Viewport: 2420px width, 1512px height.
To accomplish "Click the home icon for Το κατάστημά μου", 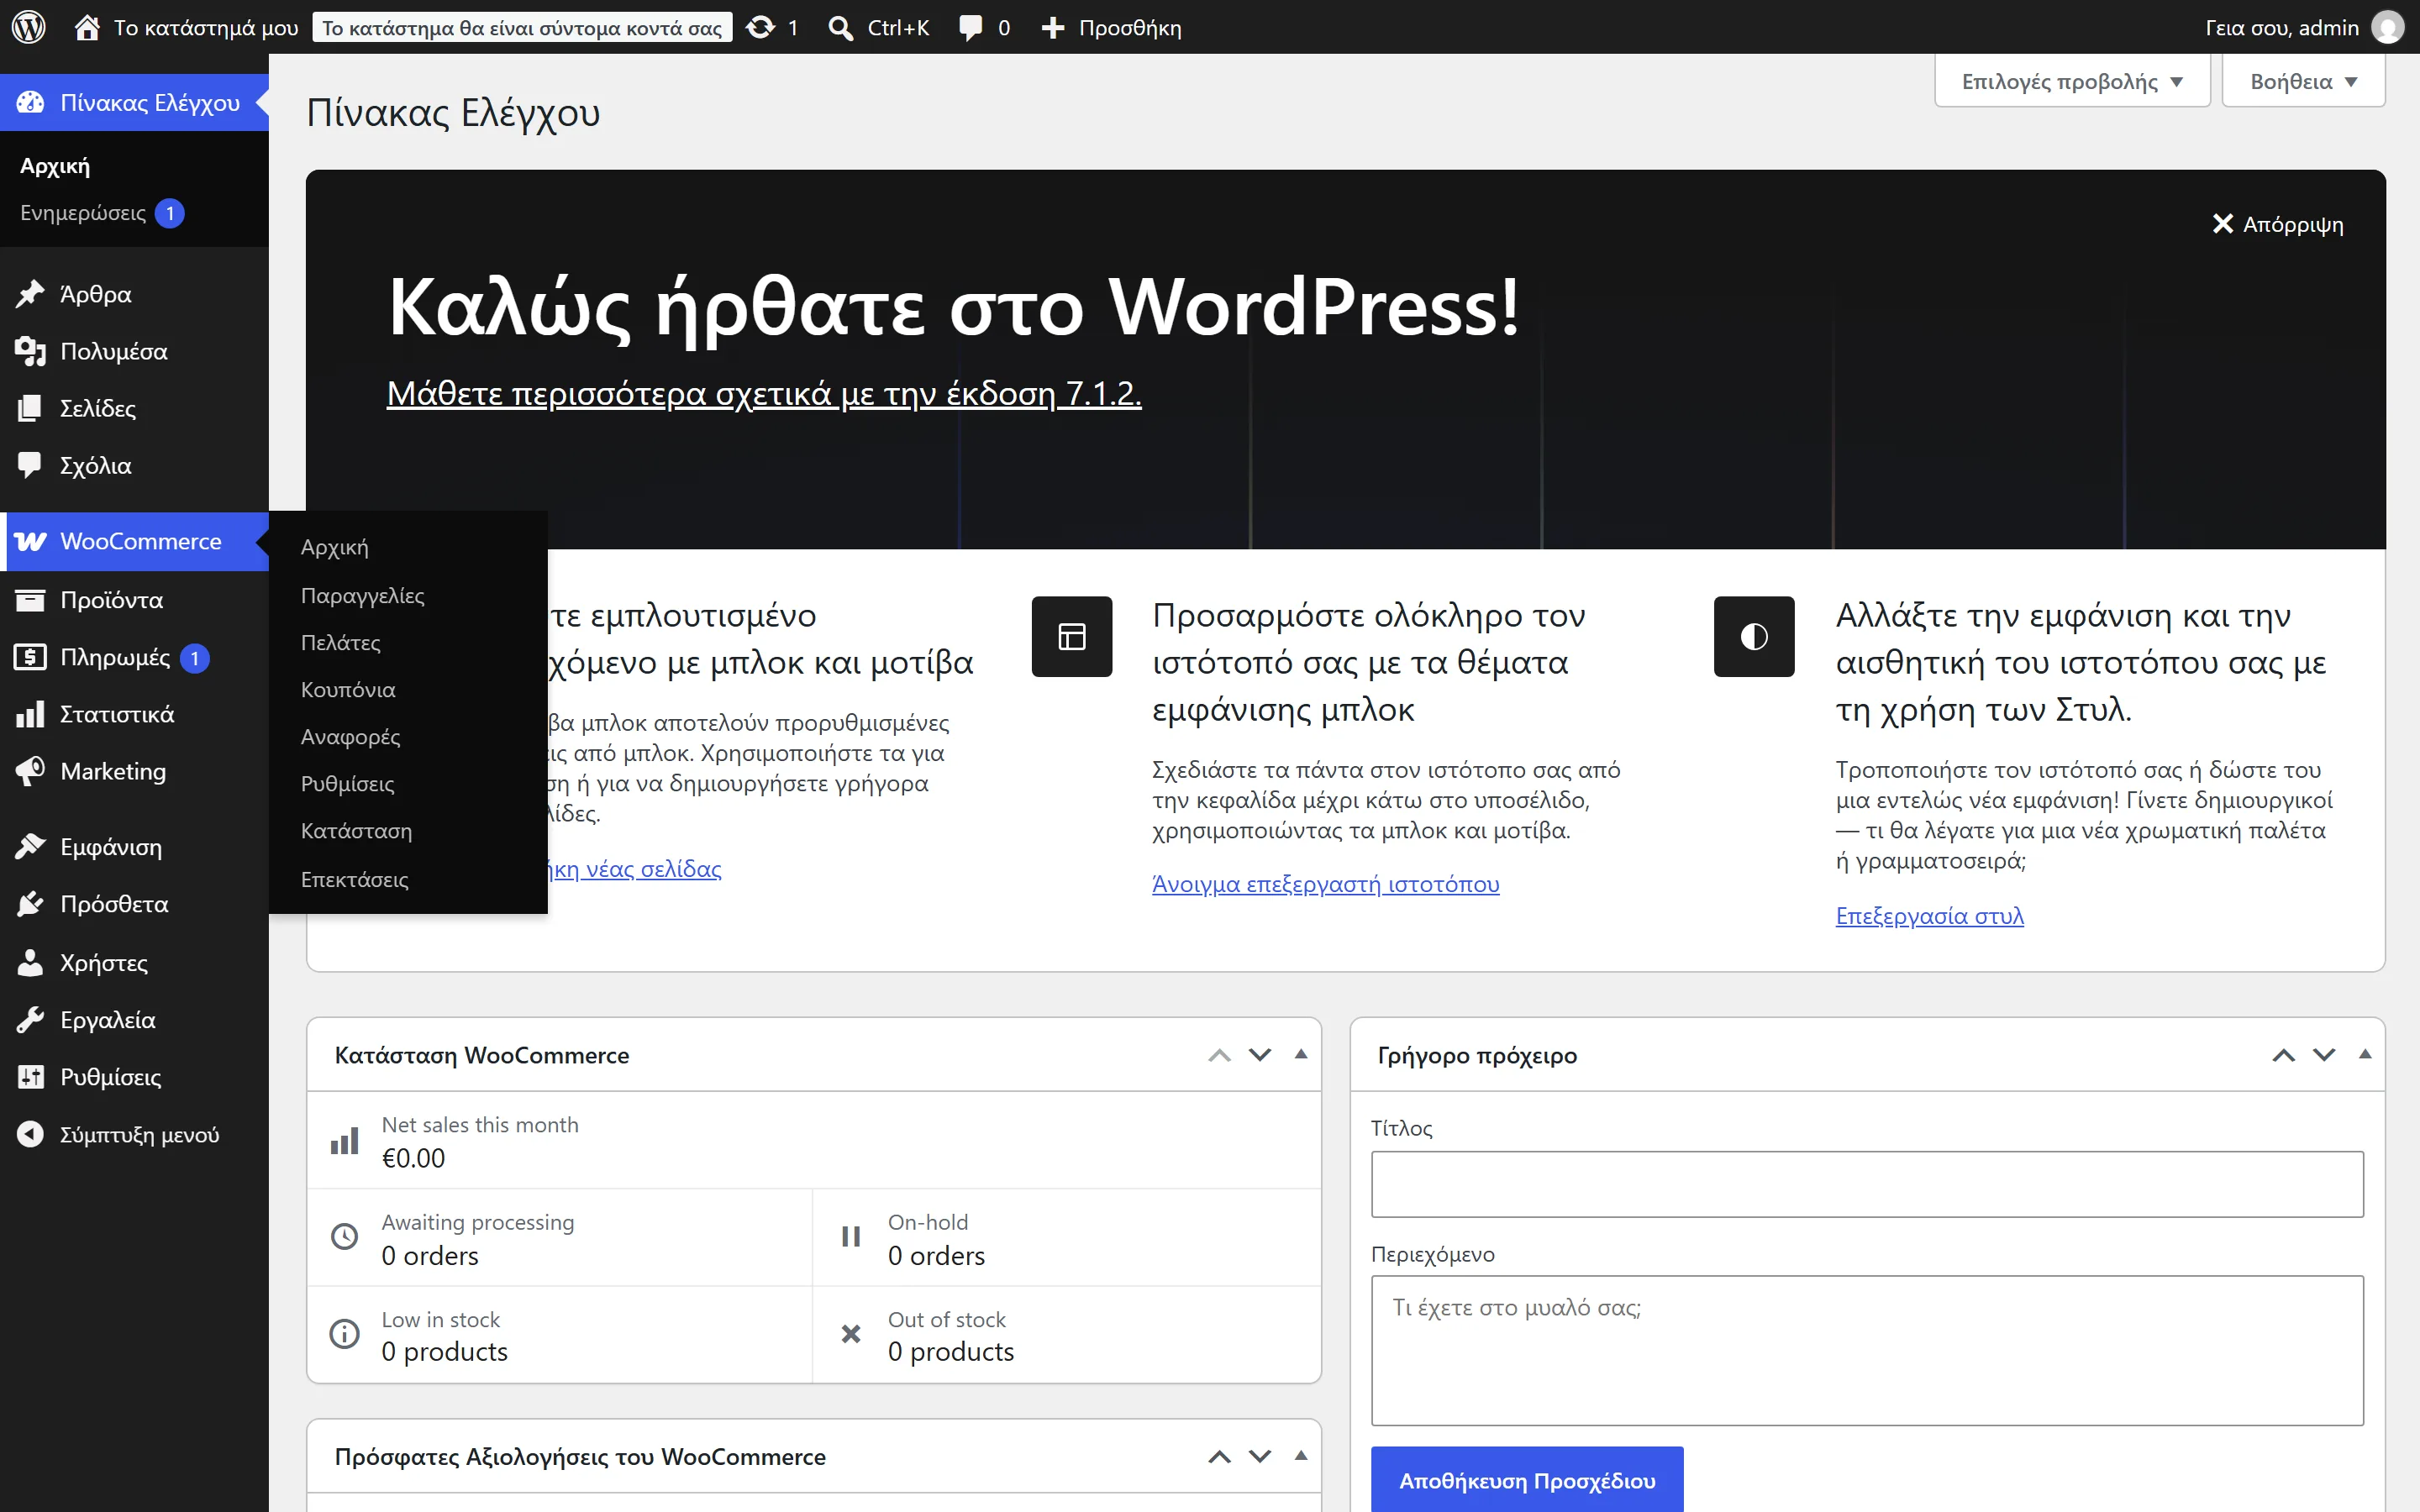I will coord(87,27).
